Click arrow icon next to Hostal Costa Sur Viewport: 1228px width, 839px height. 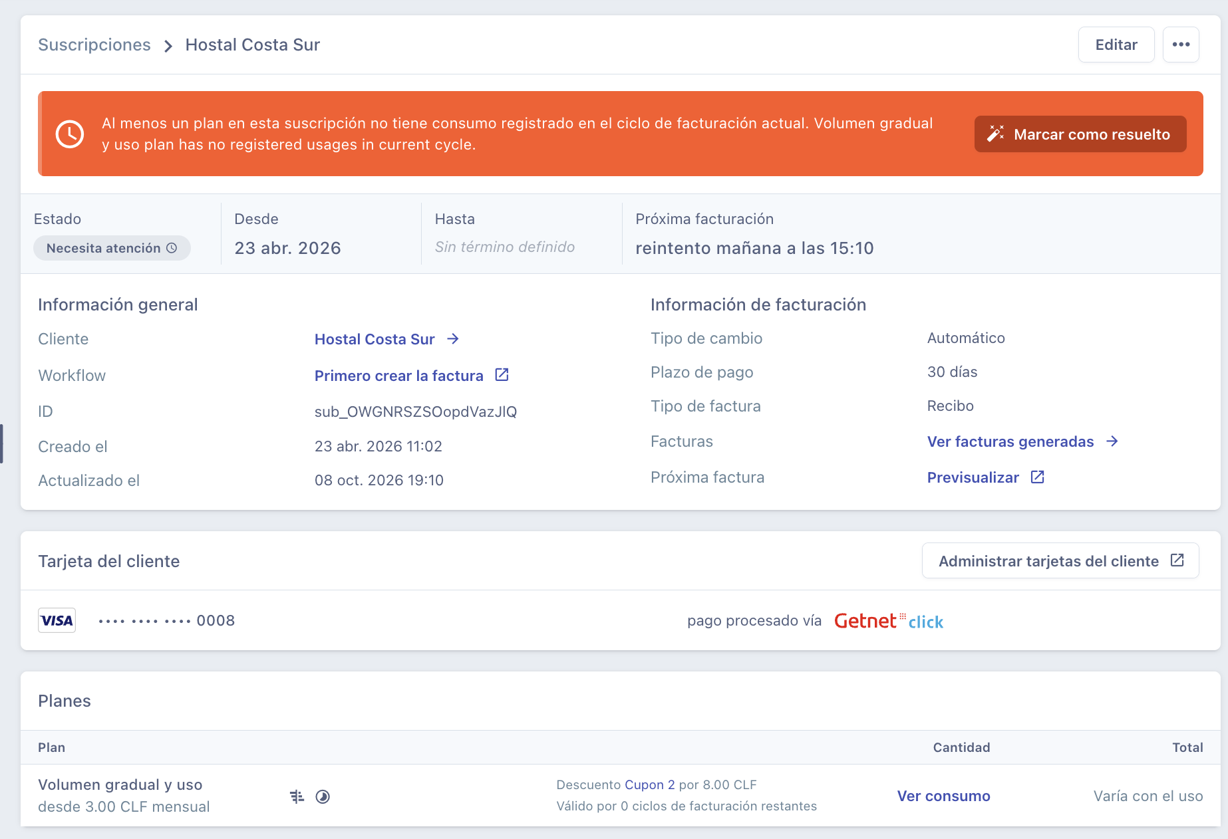coord(453,339)
